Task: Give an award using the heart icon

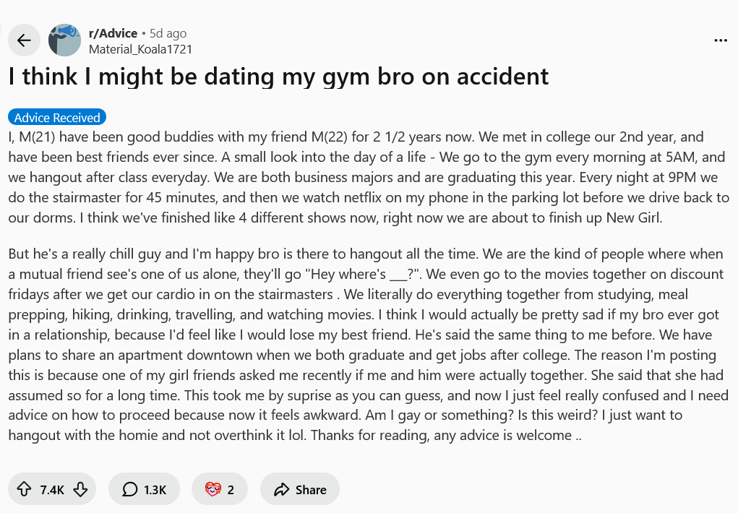Action: (x=213, y=489)
